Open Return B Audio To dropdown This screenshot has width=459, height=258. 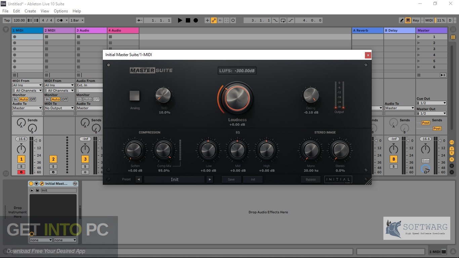tap(400, 108)
